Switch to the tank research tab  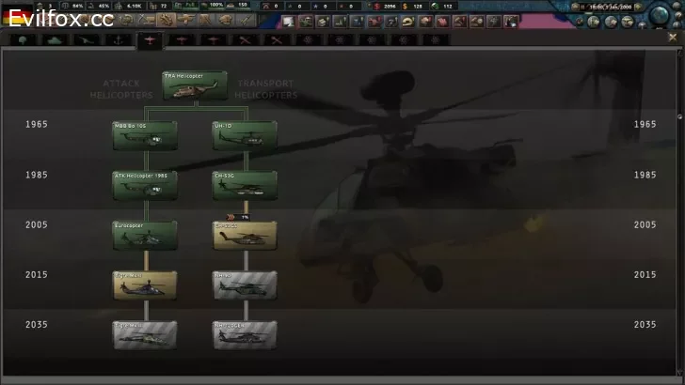[53, 40]
